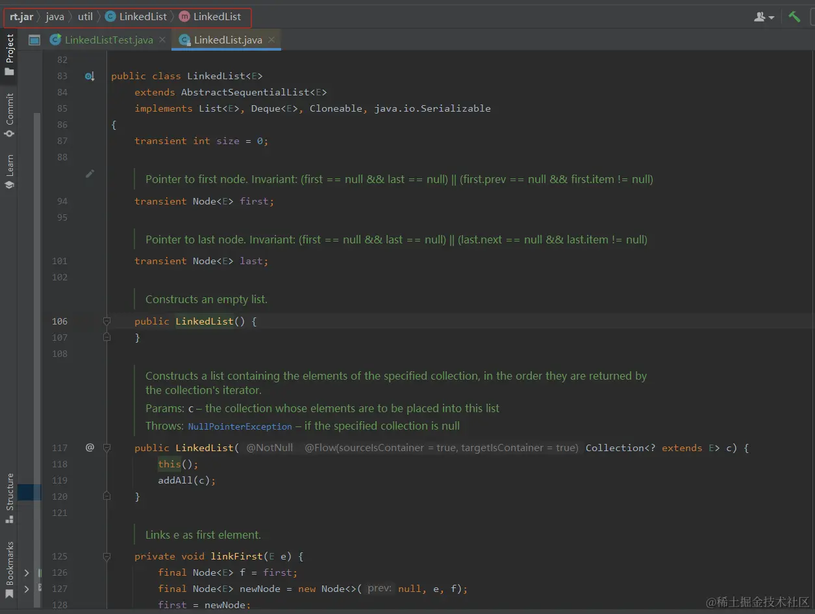Image resolution: width=815 pixels, height=614 pixels.
Task: Click the last field declaration on line 101
Action: pyautogui.click(x=251, y=261)
